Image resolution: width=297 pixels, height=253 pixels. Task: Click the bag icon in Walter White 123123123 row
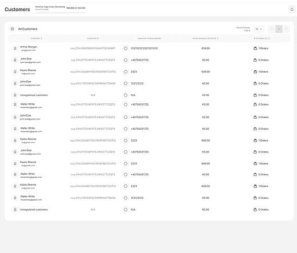pyautogui.click(x=255, y=198)
